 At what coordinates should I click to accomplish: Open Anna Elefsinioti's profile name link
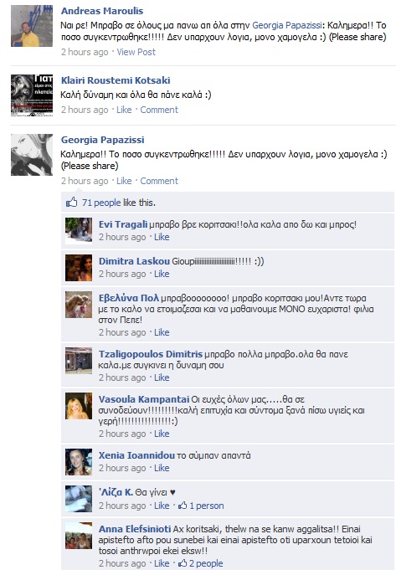click(135, 528)
